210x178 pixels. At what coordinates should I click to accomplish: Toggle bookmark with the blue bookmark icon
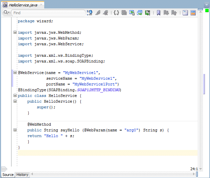159,13
